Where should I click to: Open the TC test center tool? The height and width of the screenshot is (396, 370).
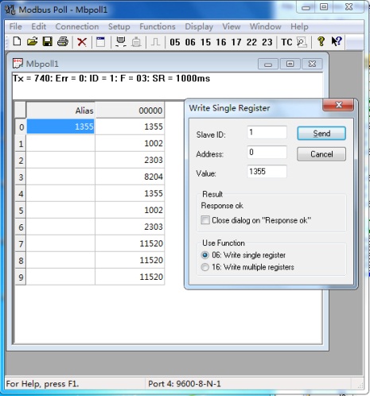coord(286,42)
